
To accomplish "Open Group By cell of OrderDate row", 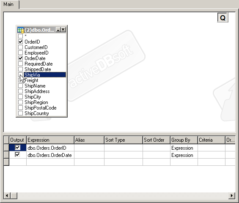I will pyautogui.click(x=184, y=155).
